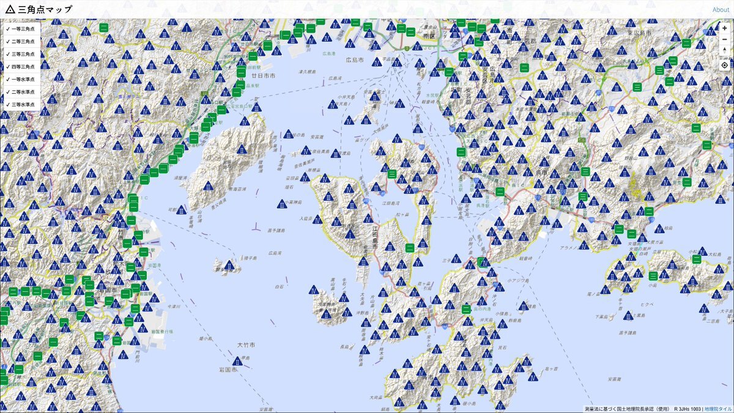Reset map bearing with compass button
Image resolution: width=734 pixels, height=413 pixels.
(x=724, y=50)
